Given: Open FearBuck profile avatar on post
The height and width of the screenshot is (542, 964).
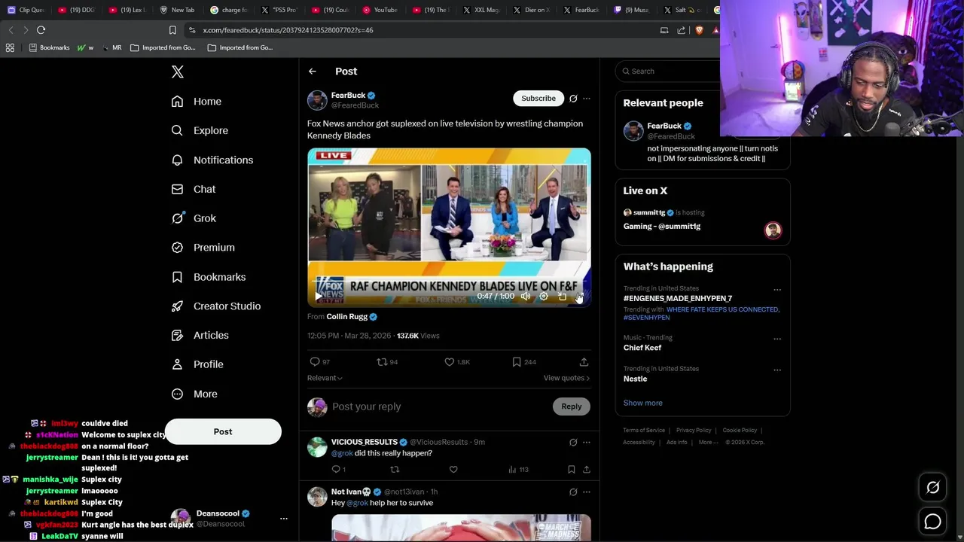Looking at the screenshot, I should click(x=317, y=101).
